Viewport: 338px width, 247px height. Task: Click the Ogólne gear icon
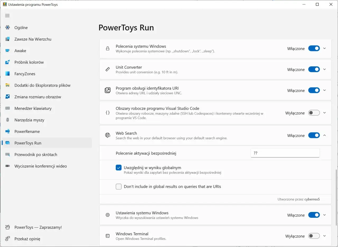(x=7, y=28)
